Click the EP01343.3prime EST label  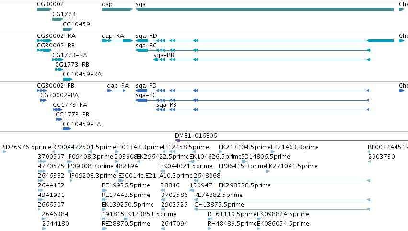point(139,147)
